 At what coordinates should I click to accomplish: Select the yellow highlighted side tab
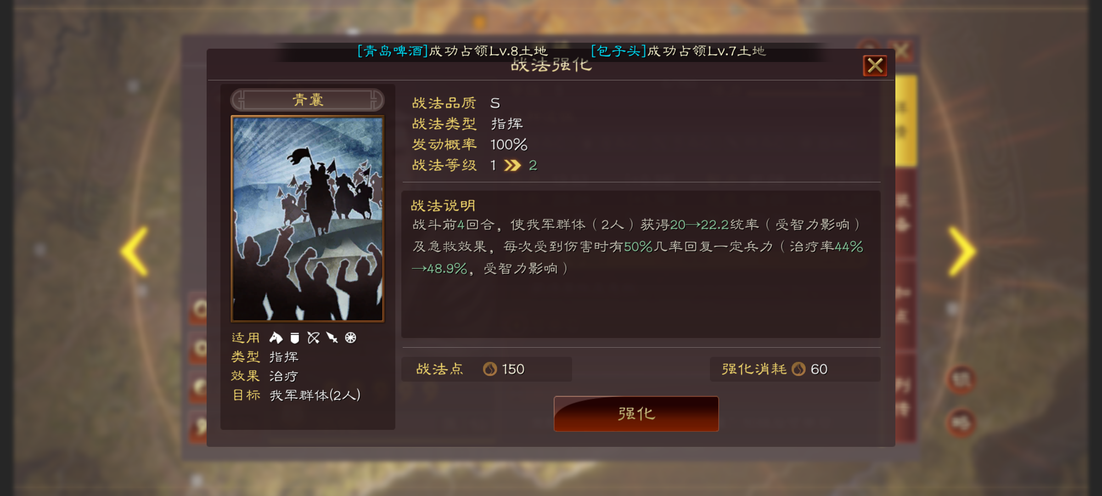click(x=906, y=121)
